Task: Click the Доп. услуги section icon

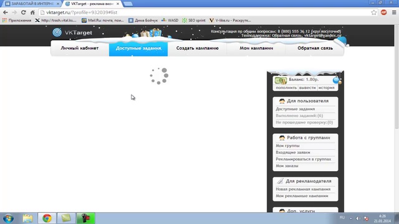Action: click(282, 211)
